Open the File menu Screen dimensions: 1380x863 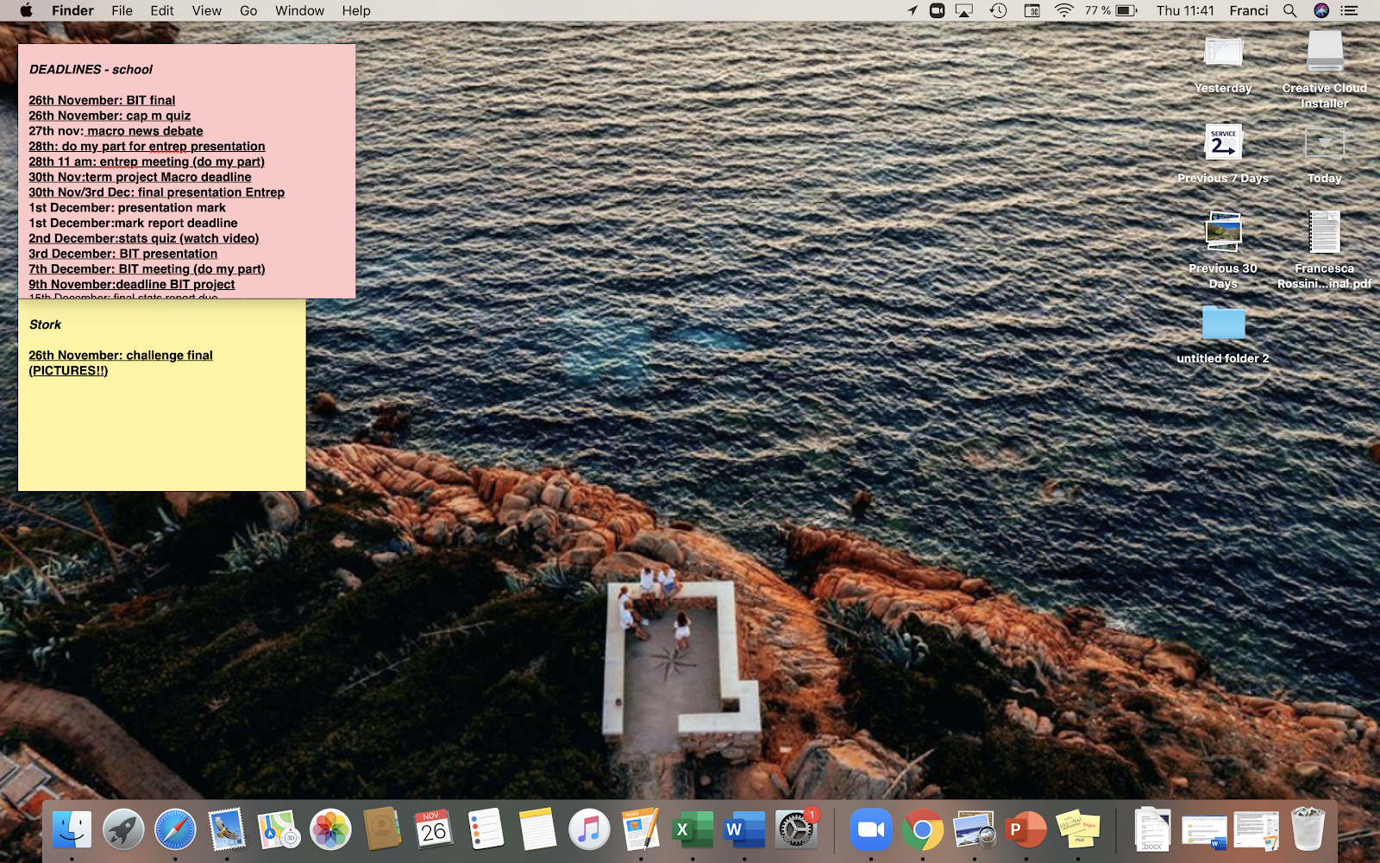click(122, 10)
